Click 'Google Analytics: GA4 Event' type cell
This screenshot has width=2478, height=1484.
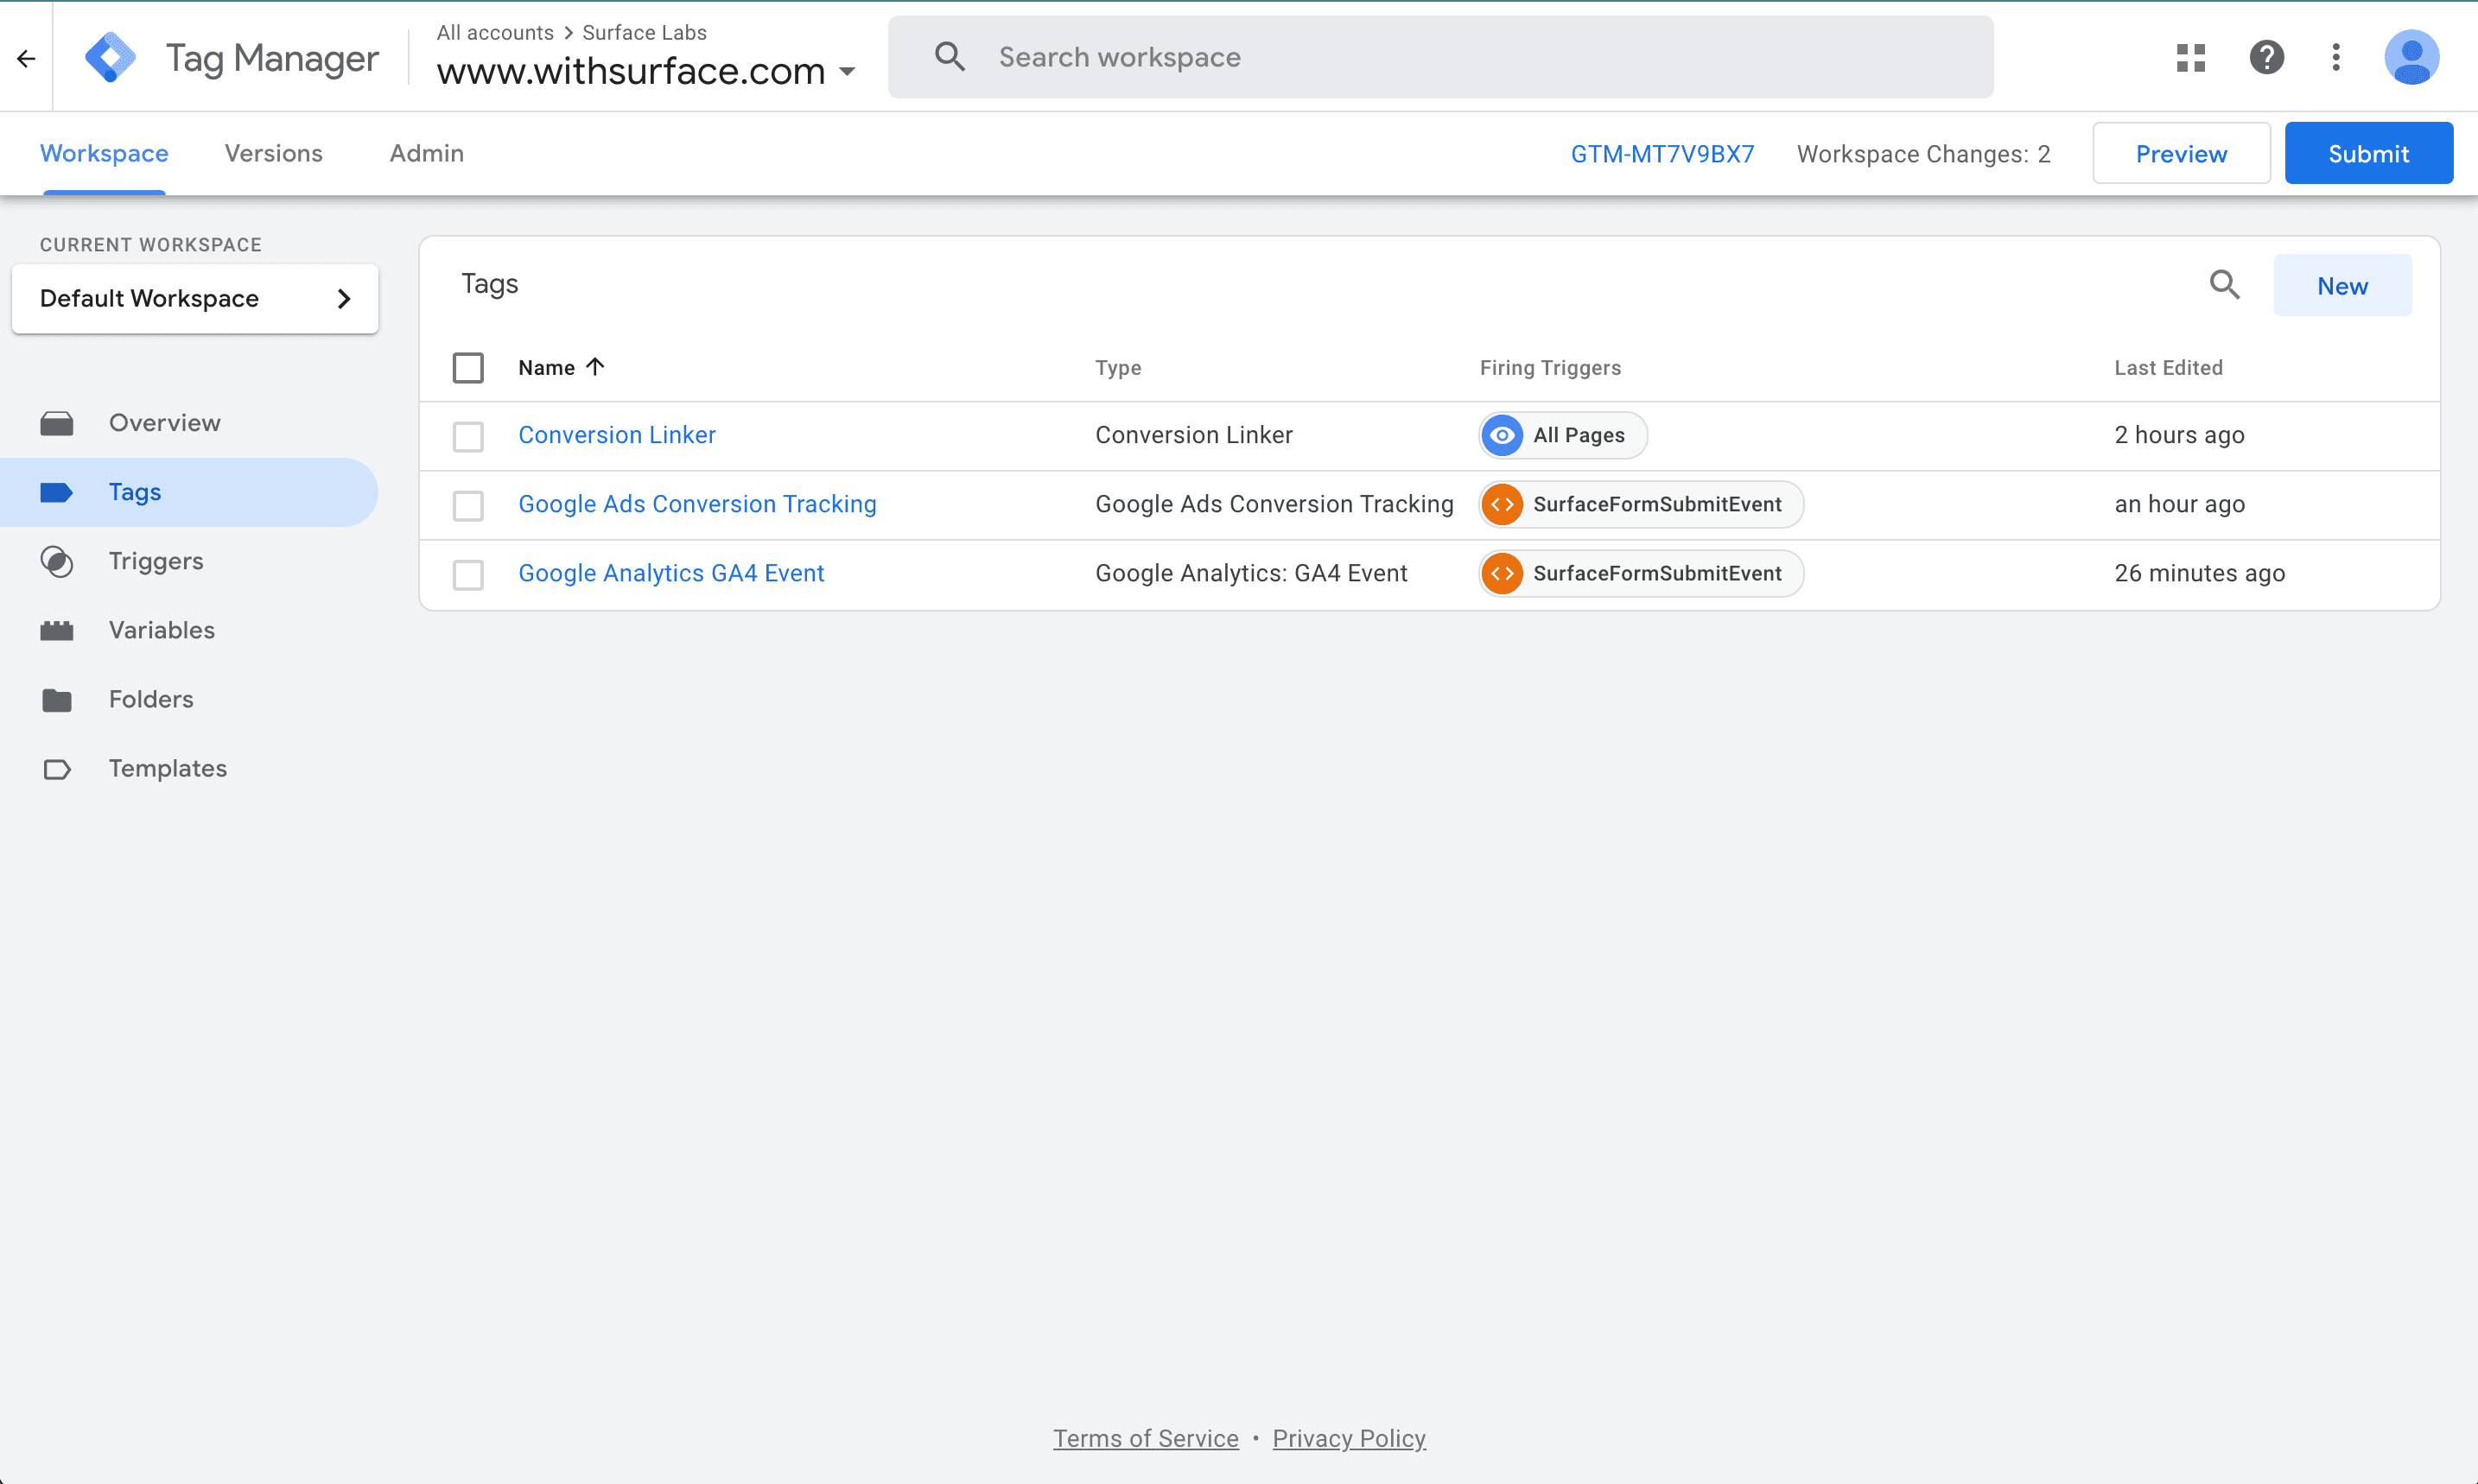pos(1251,573)
